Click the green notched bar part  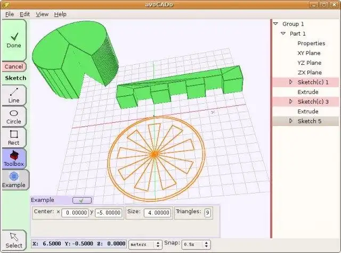(180, 87)
